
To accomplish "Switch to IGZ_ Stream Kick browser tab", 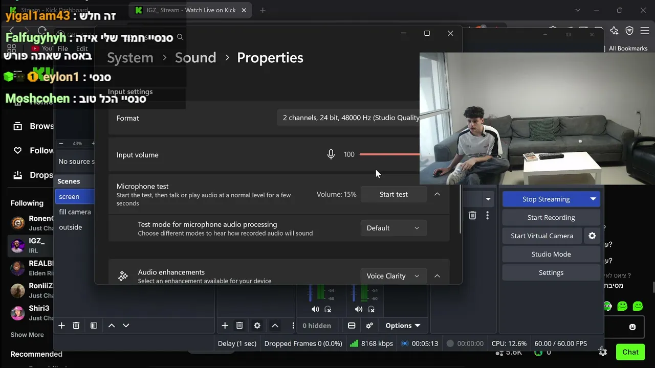I will click(191, 10).
